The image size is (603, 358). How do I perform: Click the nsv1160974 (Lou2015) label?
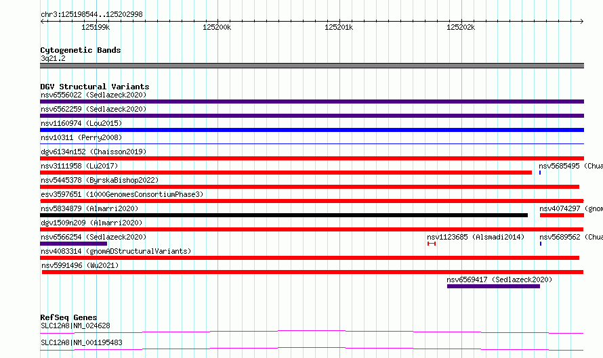(x=81, y=123)
